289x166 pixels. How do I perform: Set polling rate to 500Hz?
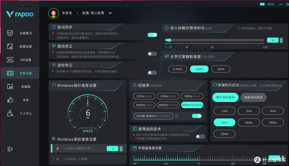click(x=192, y=96)
